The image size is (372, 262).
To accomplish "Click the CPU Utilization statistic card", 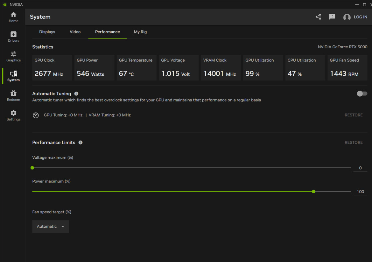I will pyautogui.click(x=305, y=68).
